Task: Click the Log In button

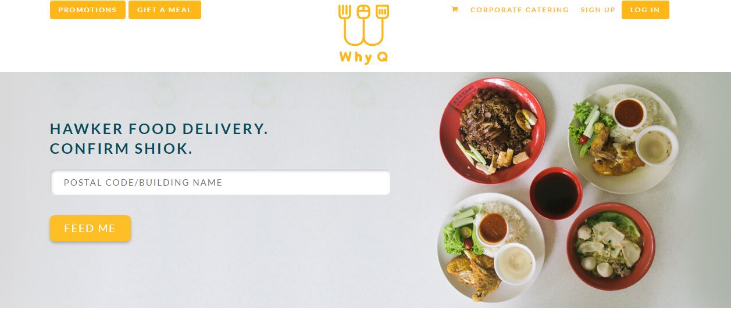Action: tap(645, 10)
